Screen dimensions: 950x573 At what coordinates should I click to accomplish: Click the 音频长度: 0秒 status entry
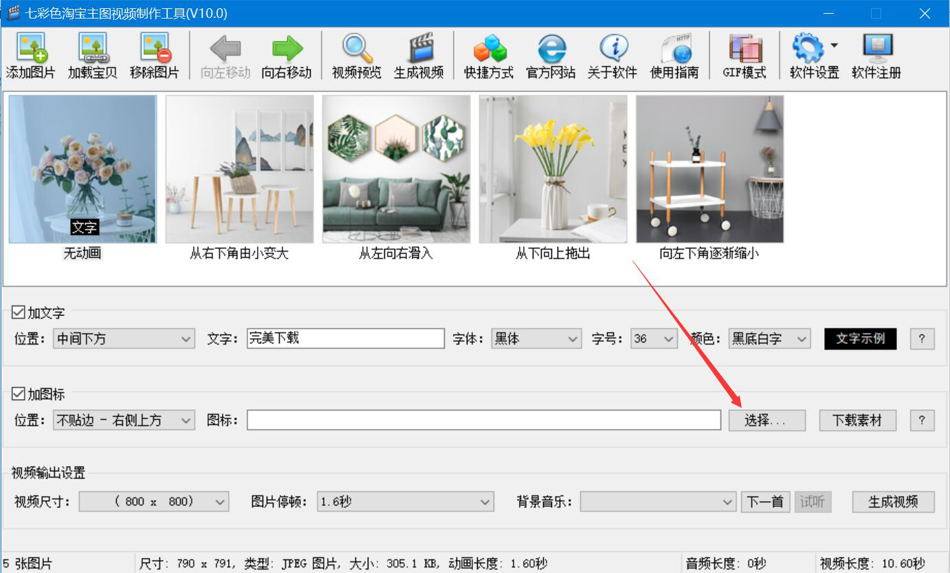click(x=726, y=564)
